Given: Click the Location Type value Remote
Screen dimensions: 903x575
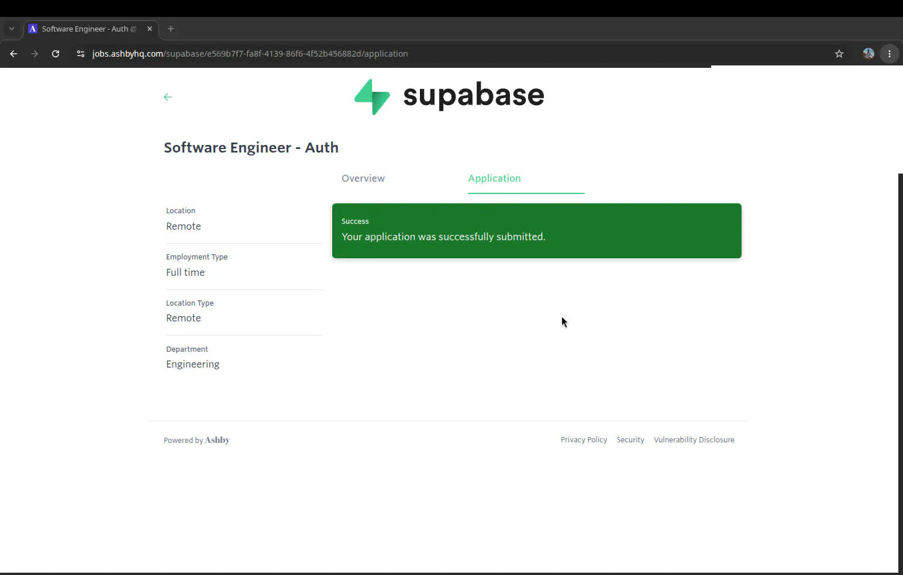Looking at the screenshot, I should pos(184,318).
